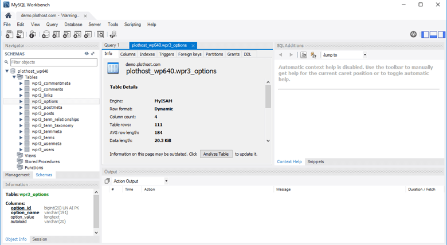Get context help for caret position
This screenshot has width=447, height=245.
(304, 55)
